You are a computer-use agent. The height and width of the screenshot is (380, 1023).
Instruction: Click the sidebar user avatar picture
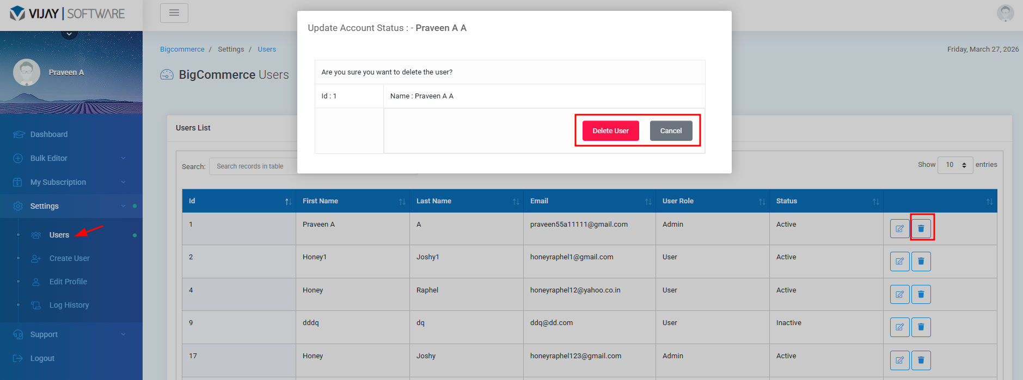[x=27, y=72]
